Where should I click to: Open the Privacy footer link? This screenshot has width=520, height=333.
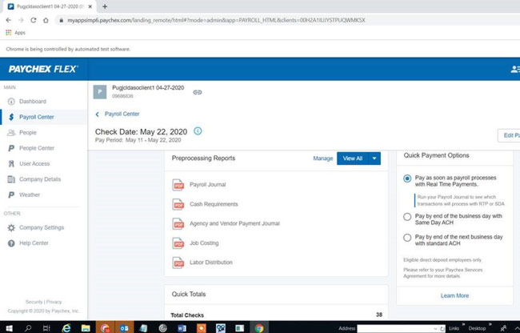54,302
